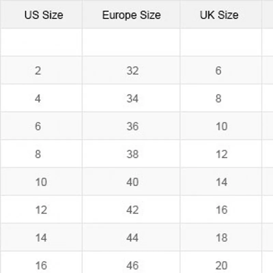Select UK size 6 cell
273x273 pixels.
pyautogui.click(x=218, y=71)
